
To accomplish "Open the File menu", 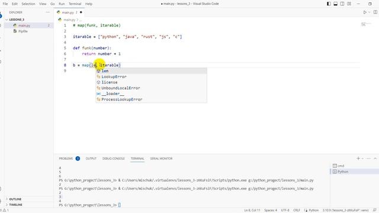I will (5, 4).
